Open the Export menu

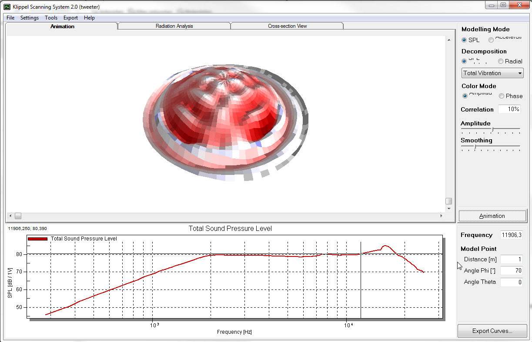tap(70, 18)
